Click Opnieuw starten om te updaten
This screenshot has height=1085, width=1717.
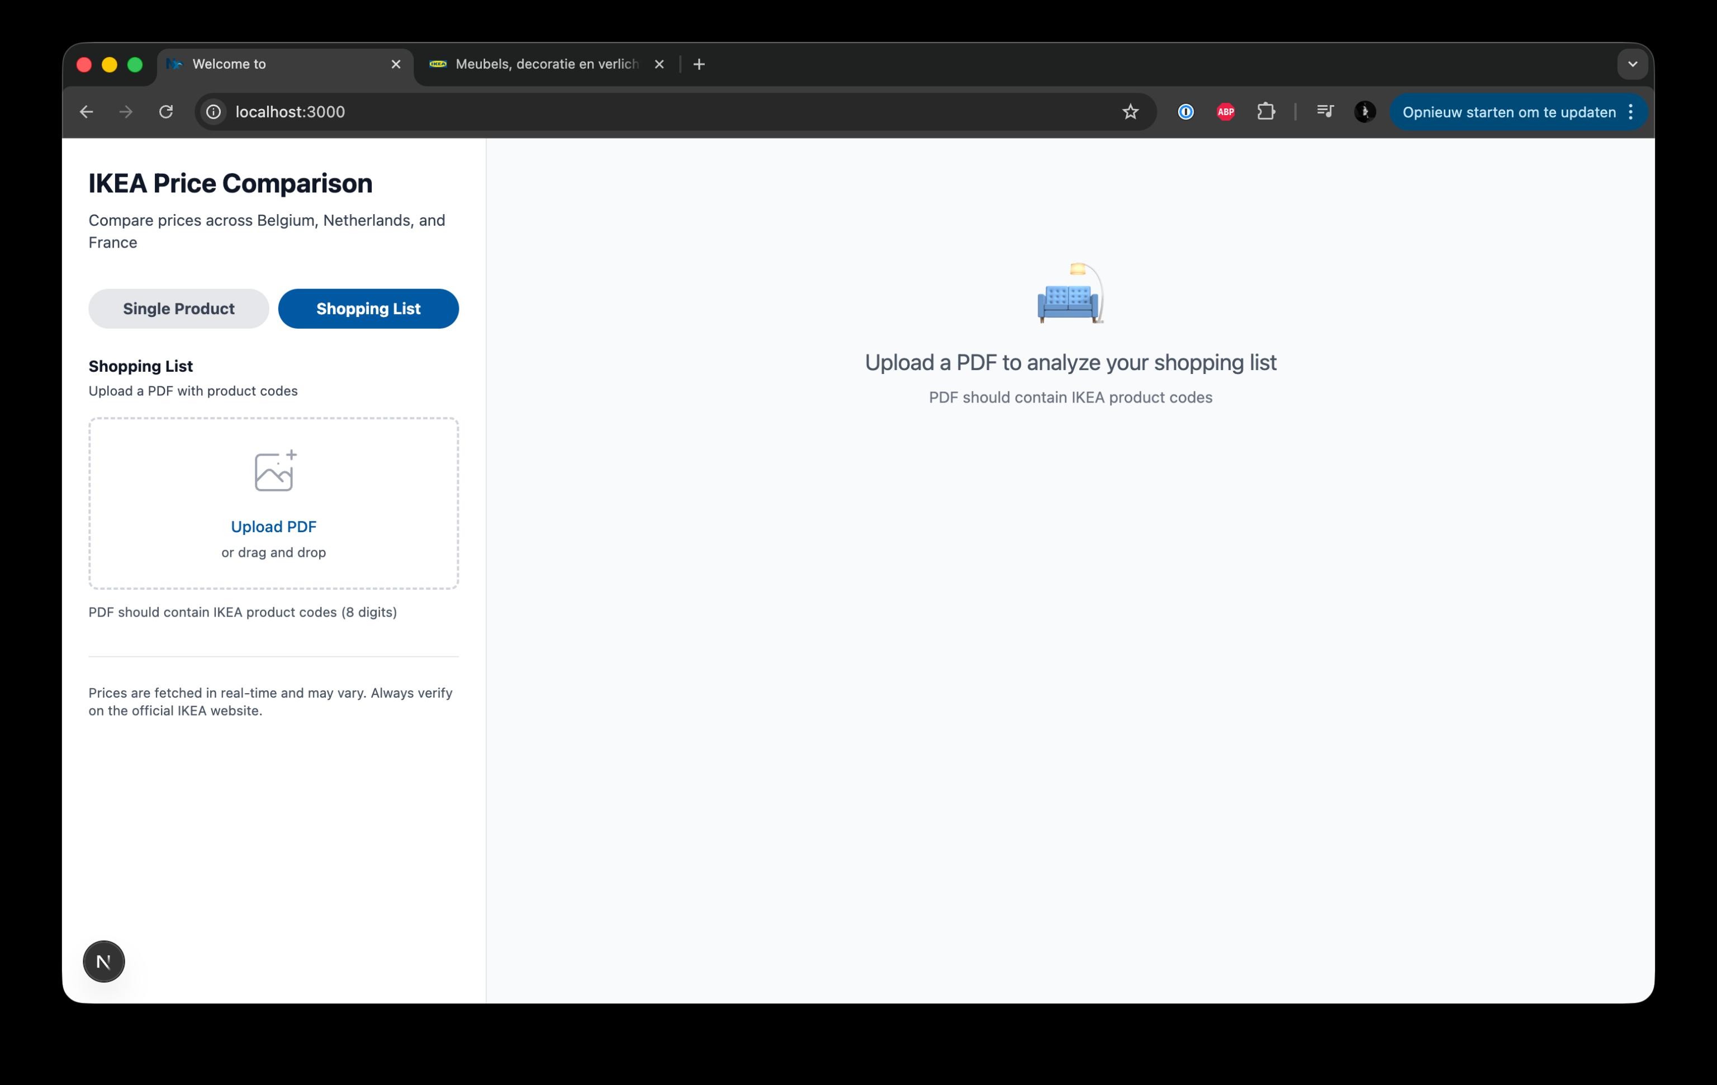click(x=1508, y=112)
